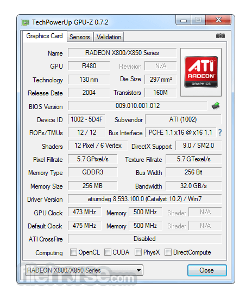Toggle the DirectCompute checkbox
Screen dimensions: 252x302
[x=168, y=252]
